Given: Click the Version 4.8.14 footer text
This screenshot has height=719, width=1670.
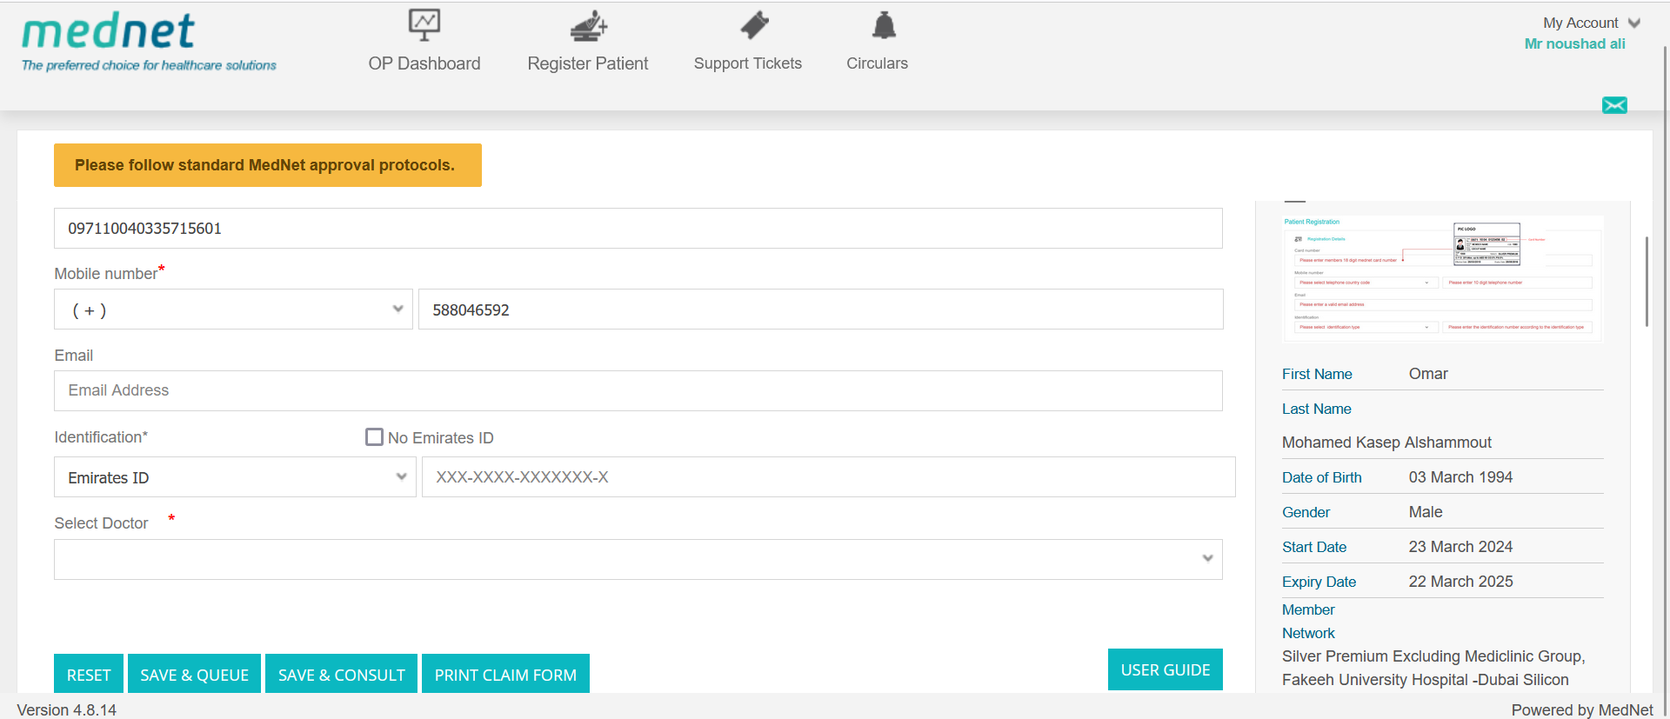Looking at the screenshot, I should pos(67,709).
